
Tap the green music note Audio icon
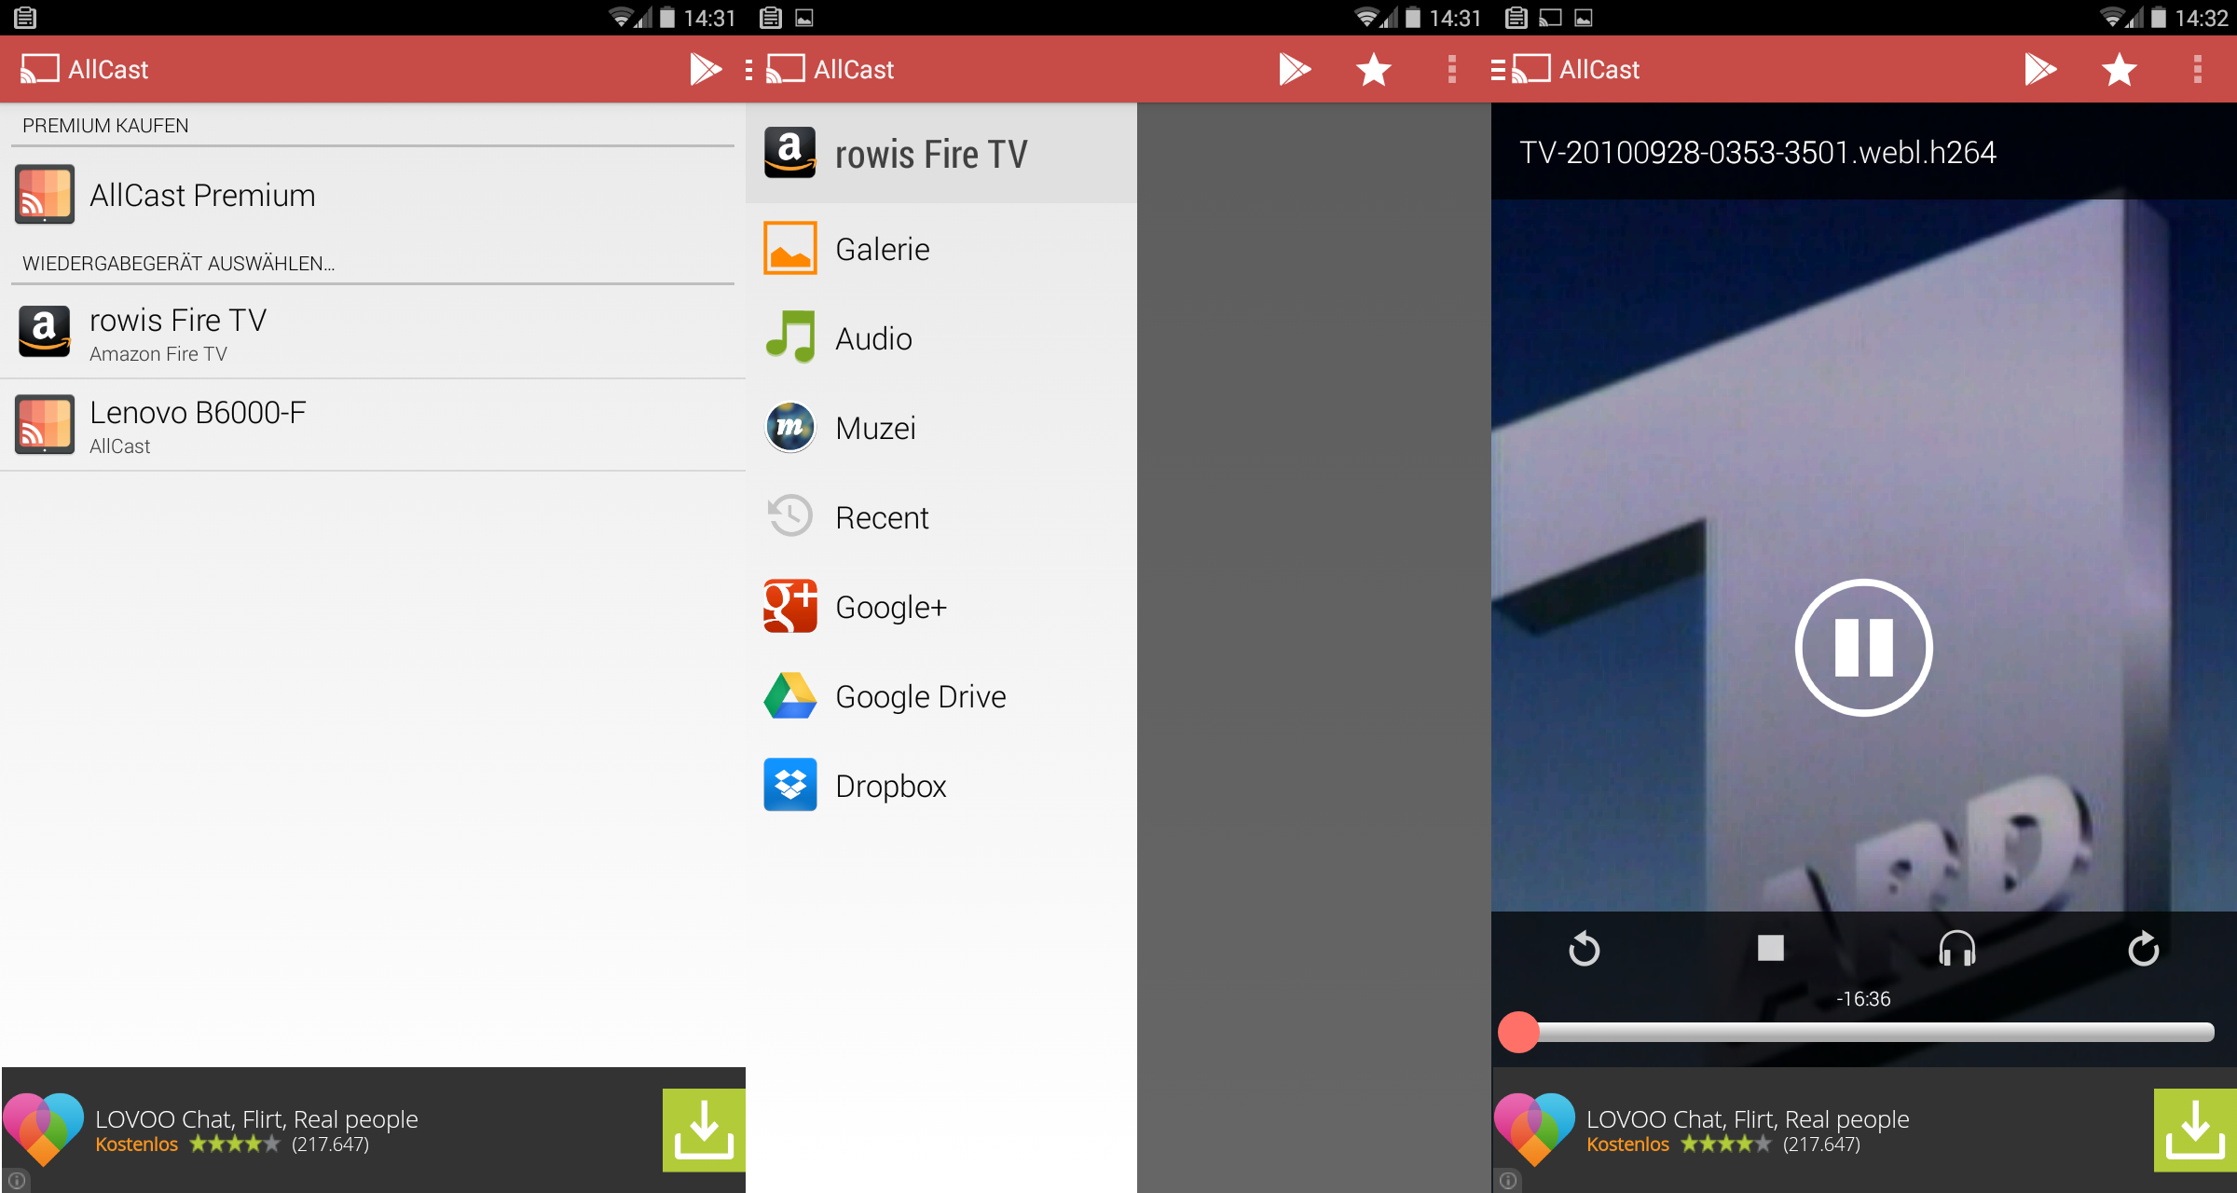coord(790,336)
